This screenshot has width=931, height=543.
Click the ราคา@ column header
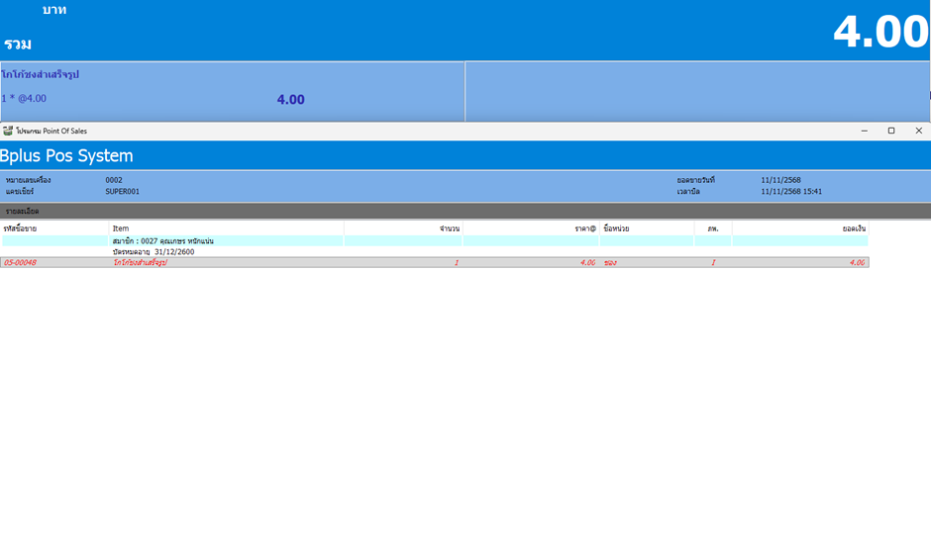[x=585, y=228]
